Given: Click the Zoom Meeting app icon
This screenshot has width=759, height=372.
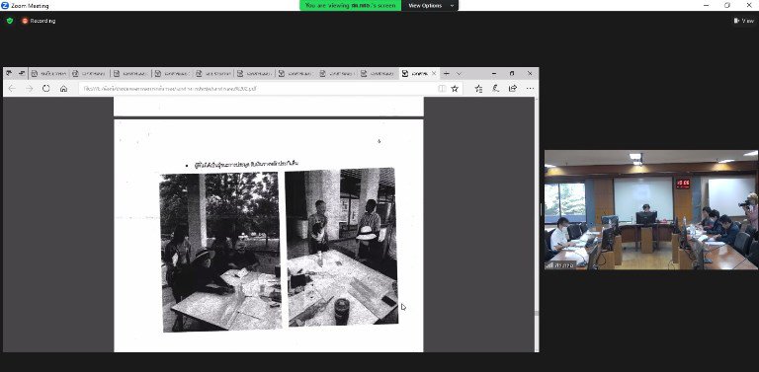Looking at the screenshot, I should (x=5, y=5).
